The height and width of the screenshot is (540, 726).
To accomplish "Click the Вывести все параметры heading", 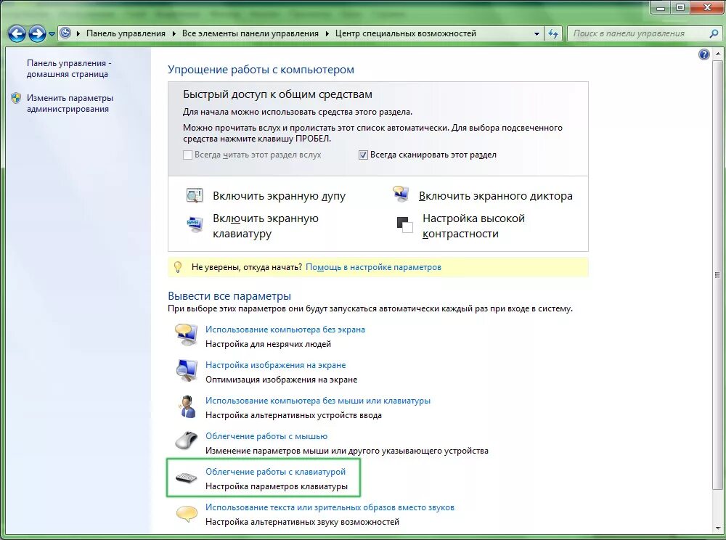I will 229,296.
